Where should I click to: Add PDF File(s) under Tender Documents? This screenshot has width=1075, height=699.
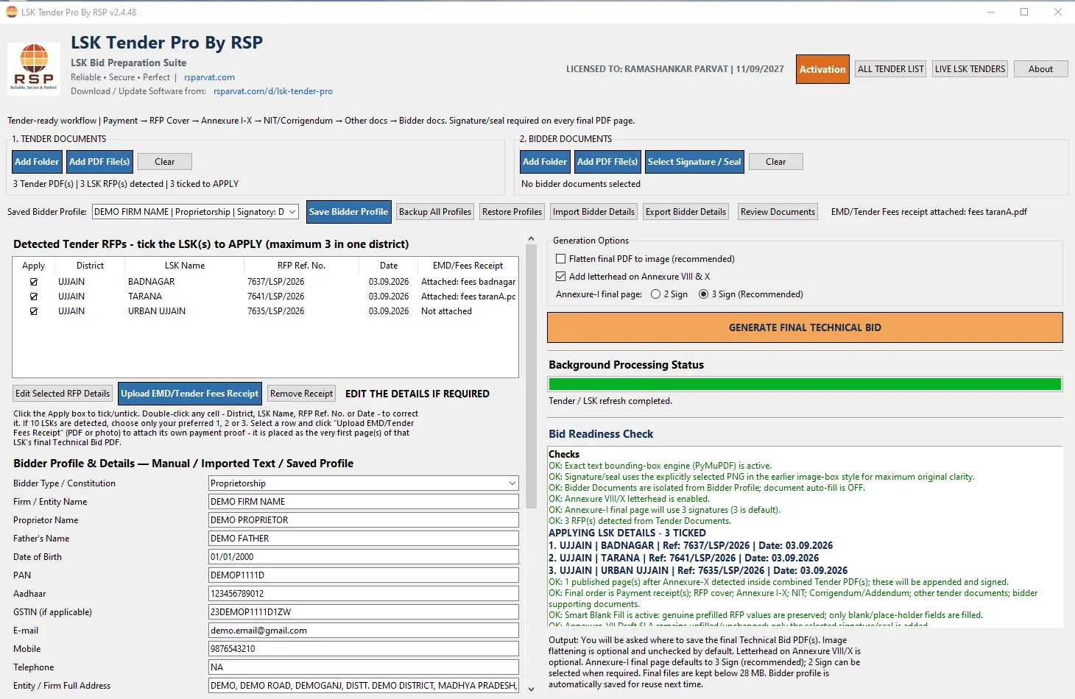99,162
